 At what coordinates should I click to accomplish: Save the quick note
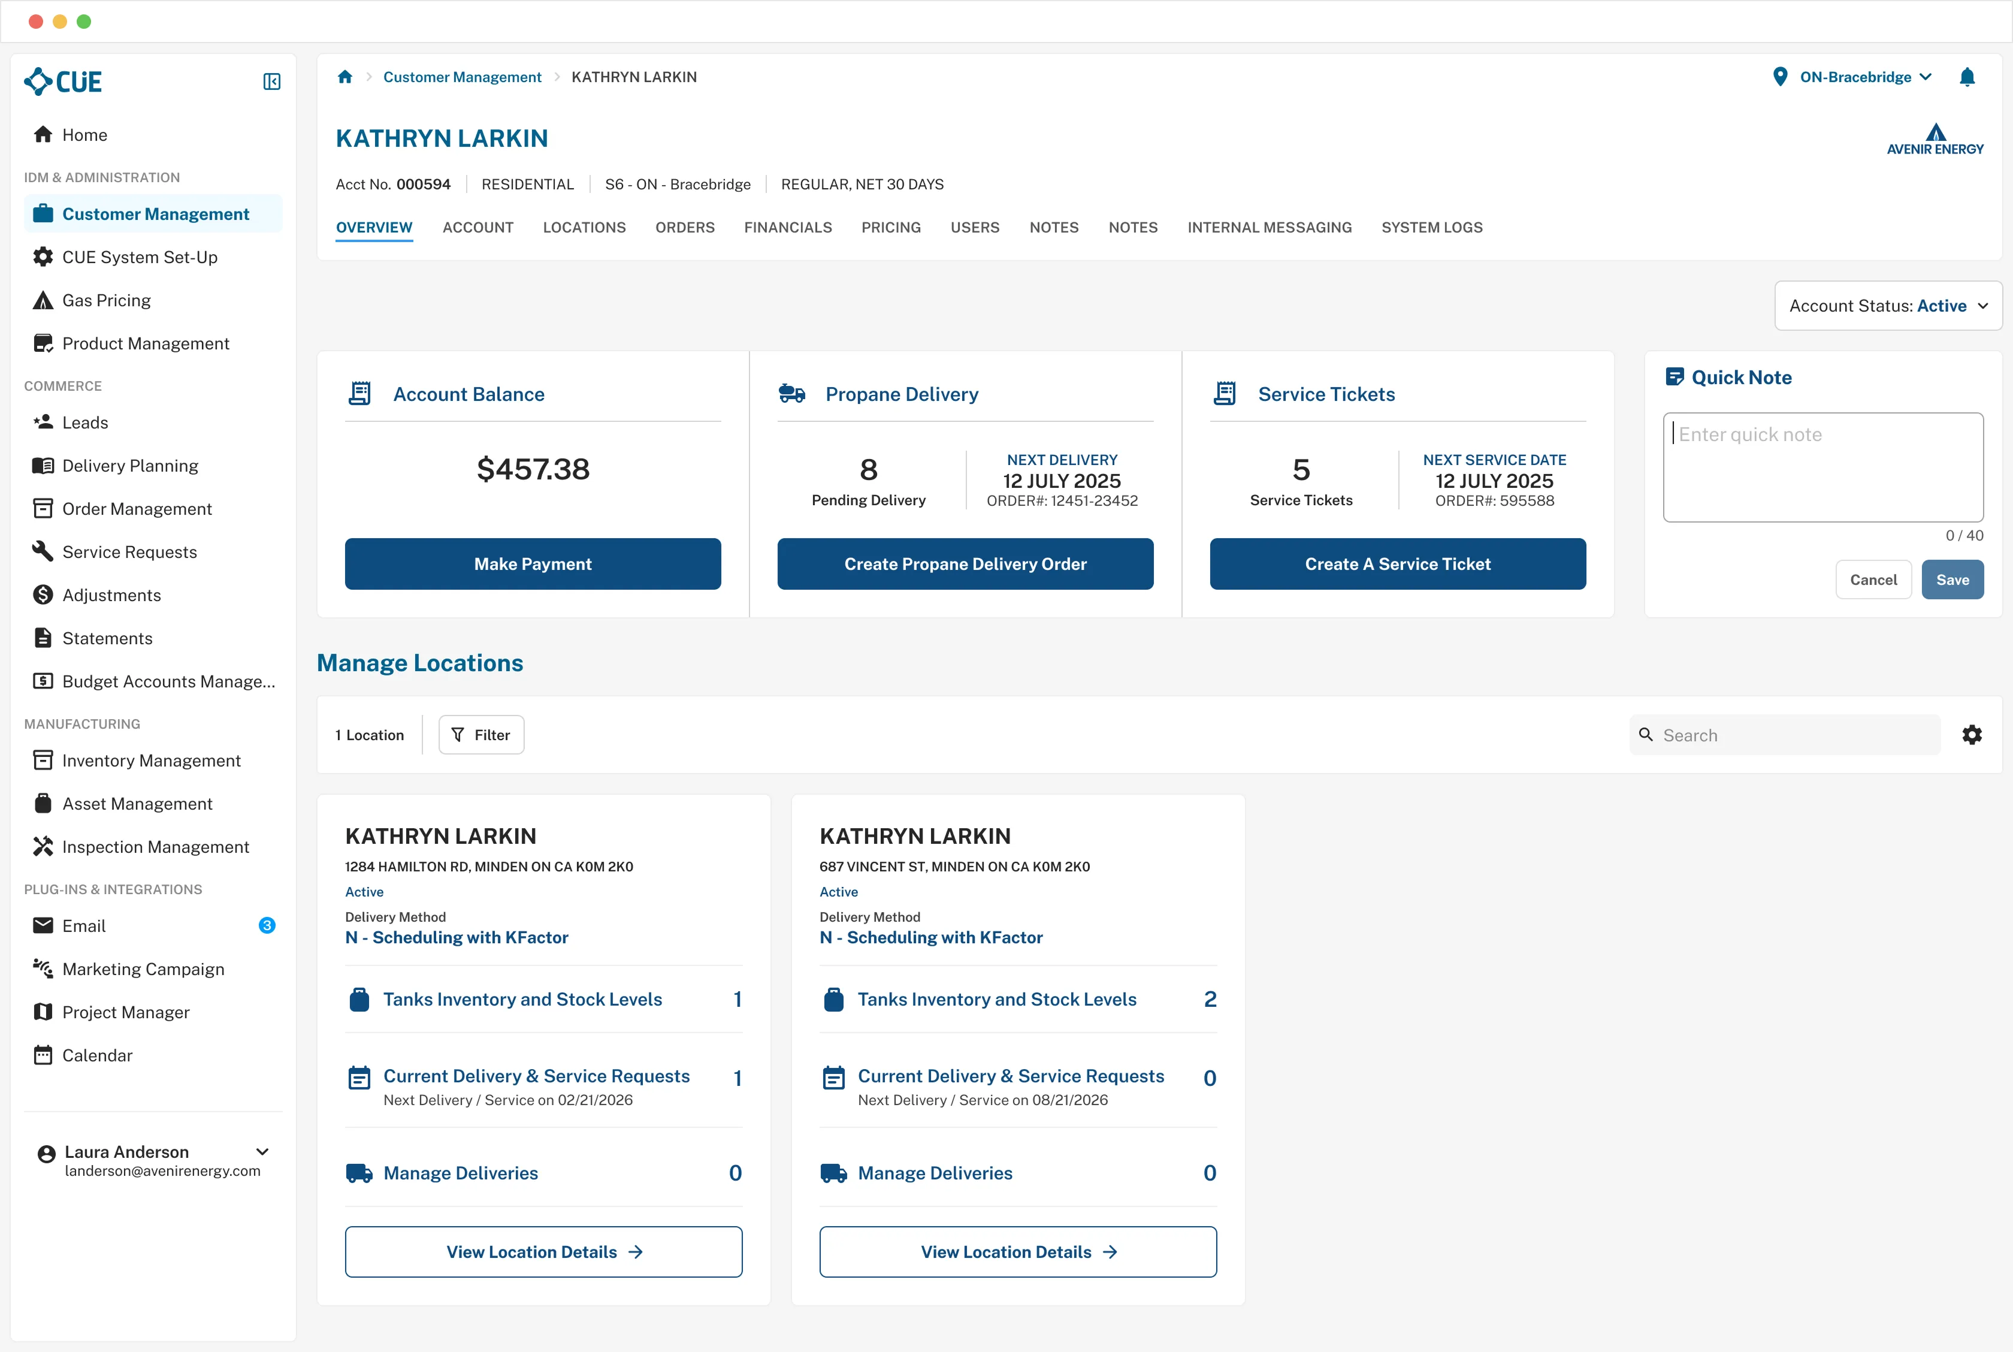(1952, 580)
